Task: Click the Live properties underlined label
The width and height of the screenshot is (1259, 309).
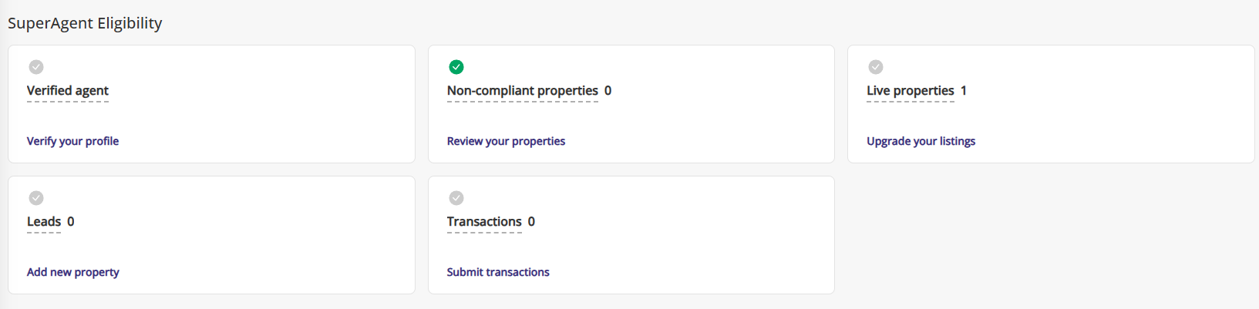Action: (x=911, y=91)
